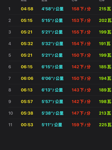Select heart rate 150下/分 in split 5 row
Viewport: 112px width, 150px height.
tap(81, 55)
